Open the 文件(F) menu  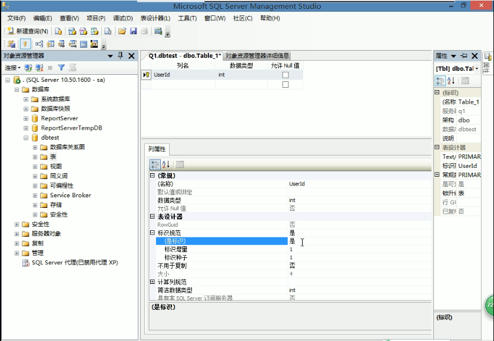point(16,18)
